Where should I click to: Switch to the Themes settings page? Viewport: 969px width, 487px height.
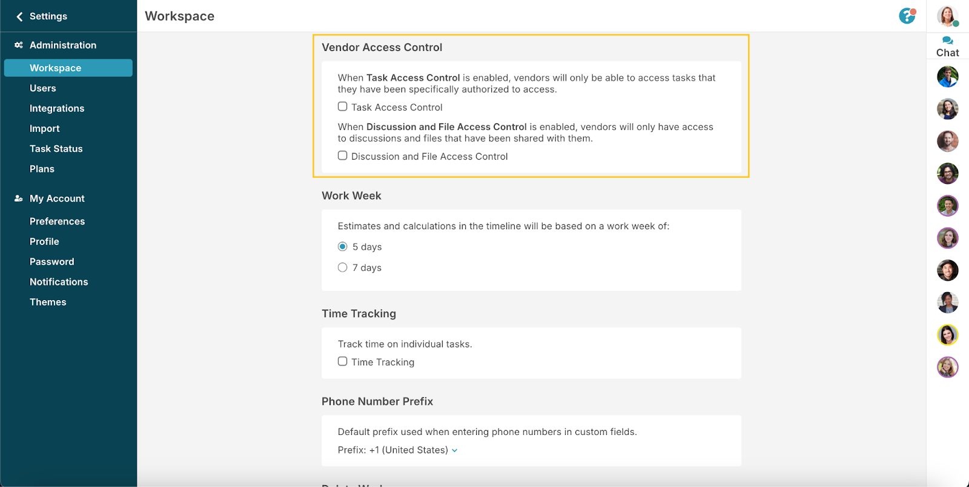48,302
